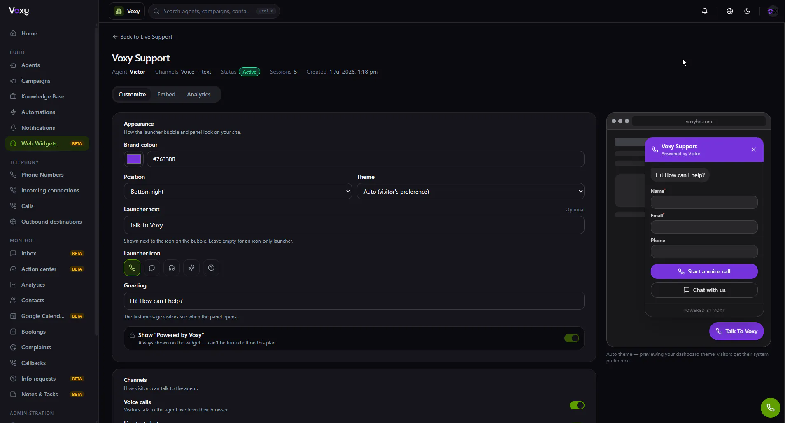Image resolution: width=785 pixels, height=423 pixels.
Task: Open Inbox in sidebar
Action: click(x=47, y=253)
